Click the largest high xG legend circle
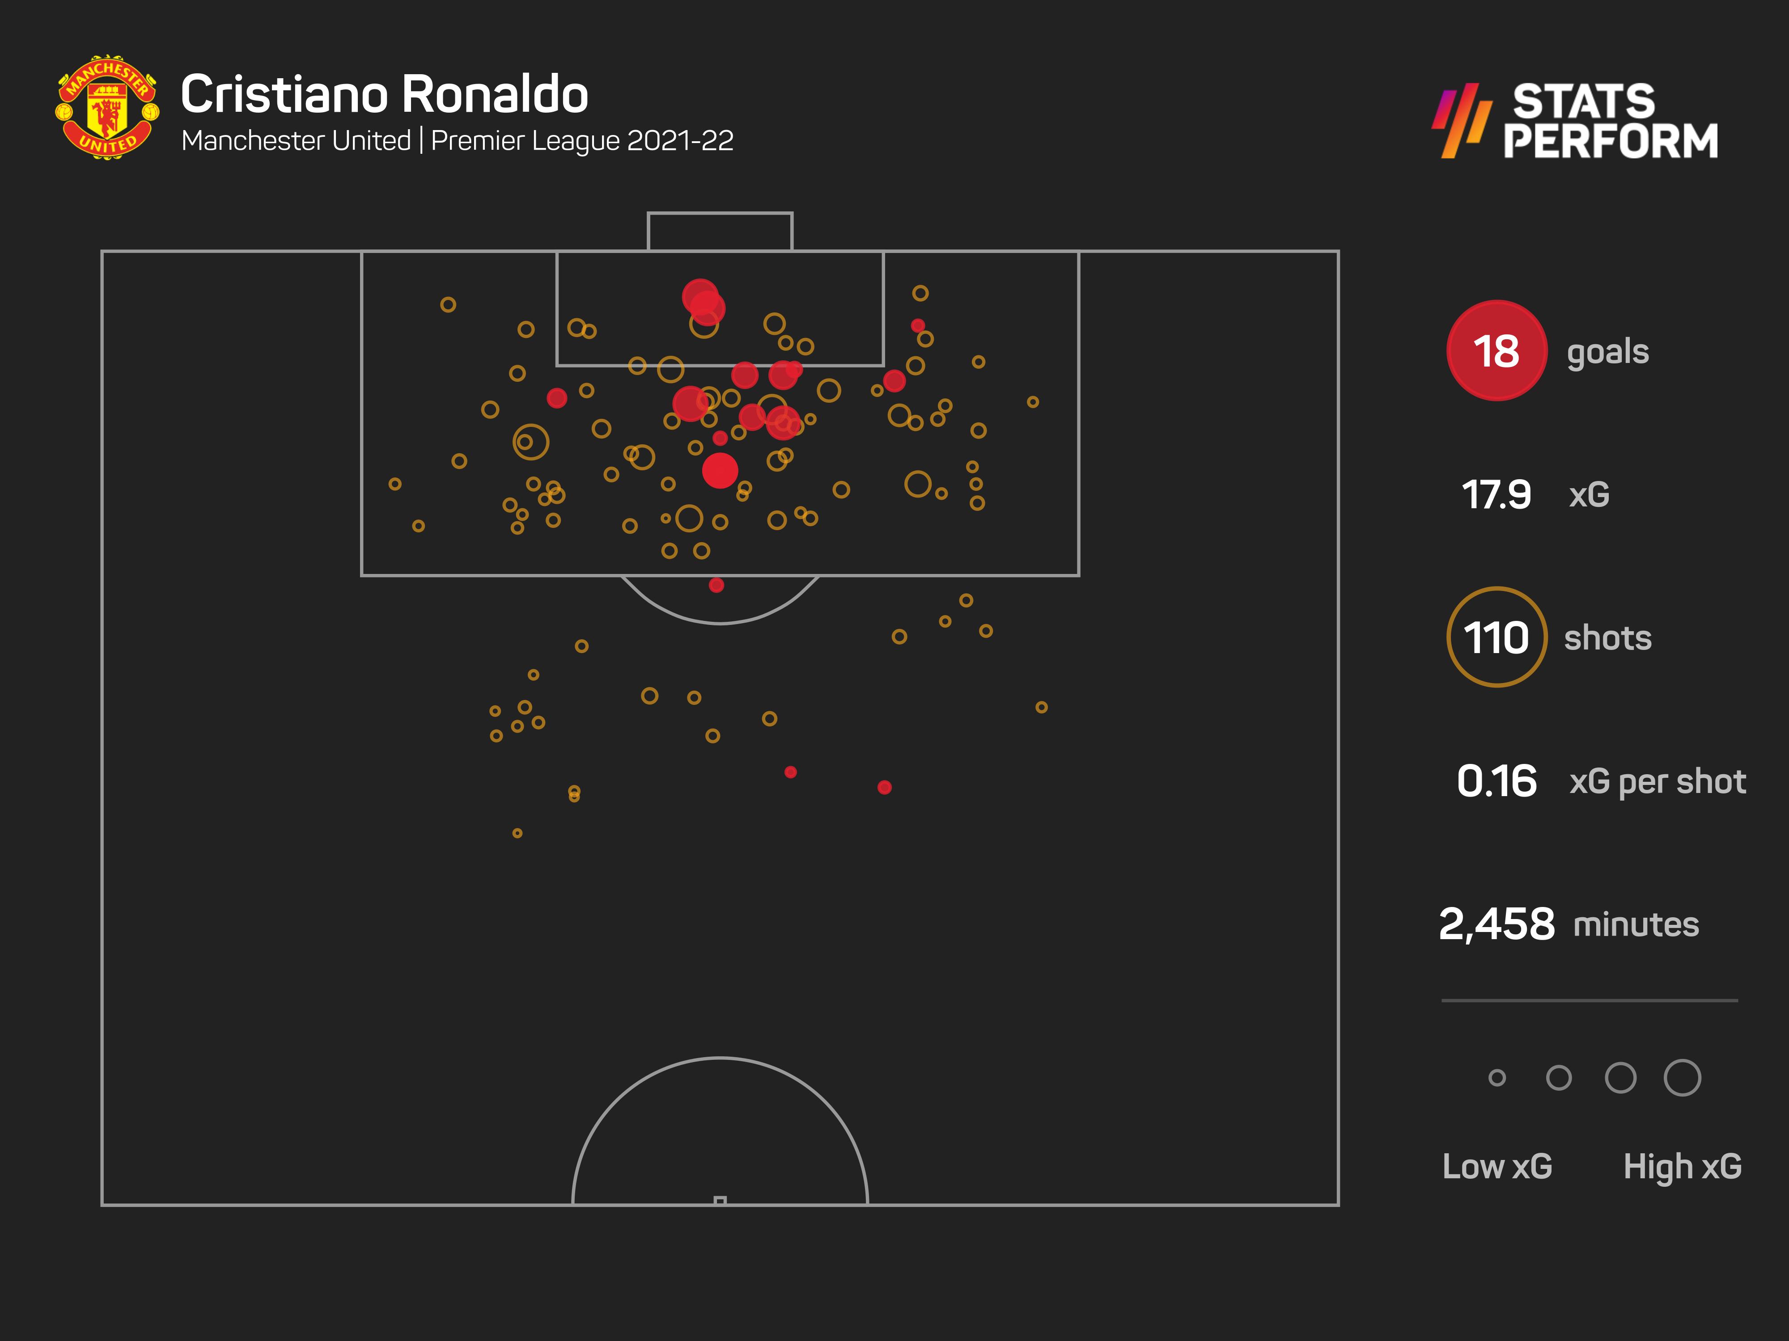The width and height of the screenshot is (1789, 1341). tap(1682, 1077)
